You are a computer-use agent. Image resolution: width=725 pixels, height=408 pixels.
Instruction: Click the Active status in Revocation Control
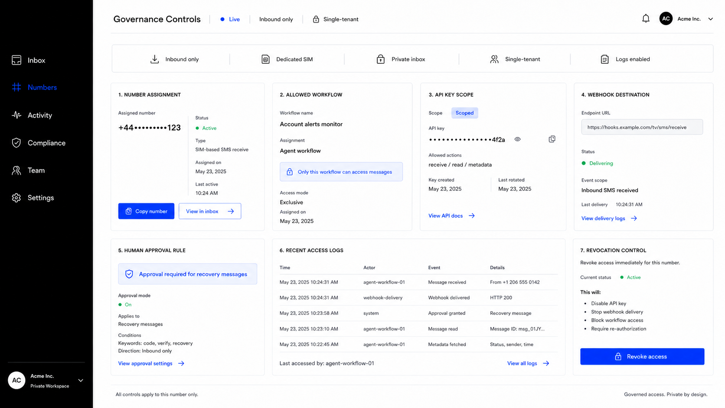coord(630,277)
